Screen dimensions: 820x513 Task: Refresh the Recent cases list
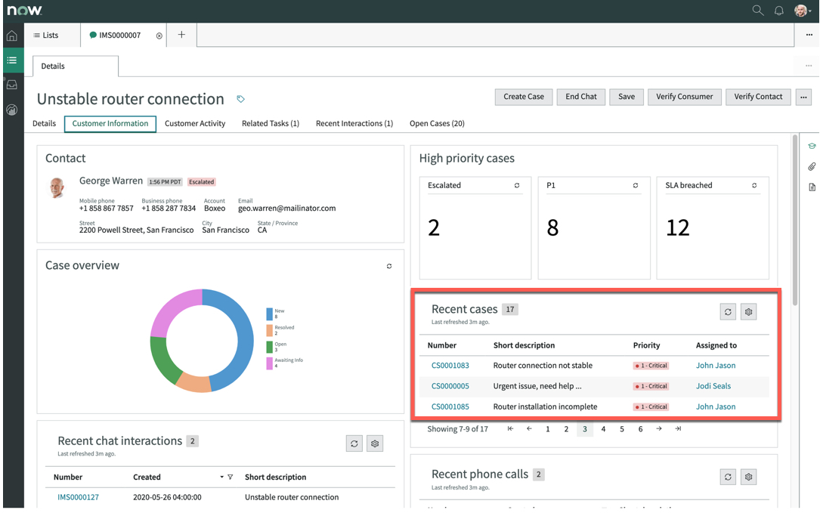728,312
